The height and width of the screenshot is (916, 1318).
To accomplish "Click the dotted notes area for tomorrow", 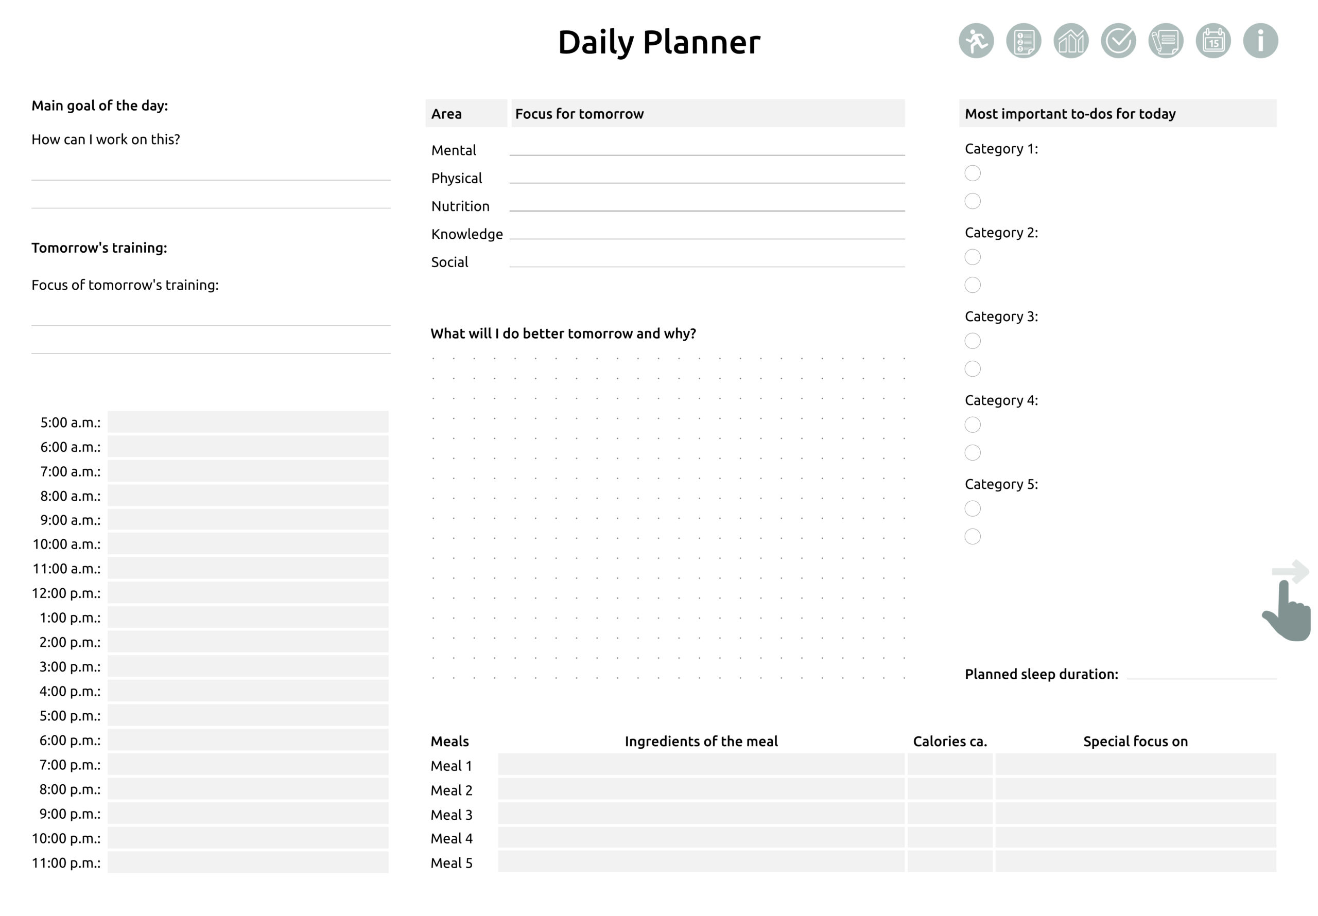I will pos(668,517).
